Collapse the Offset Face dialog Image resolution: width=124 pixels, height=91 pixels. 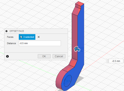coord(6,31)
